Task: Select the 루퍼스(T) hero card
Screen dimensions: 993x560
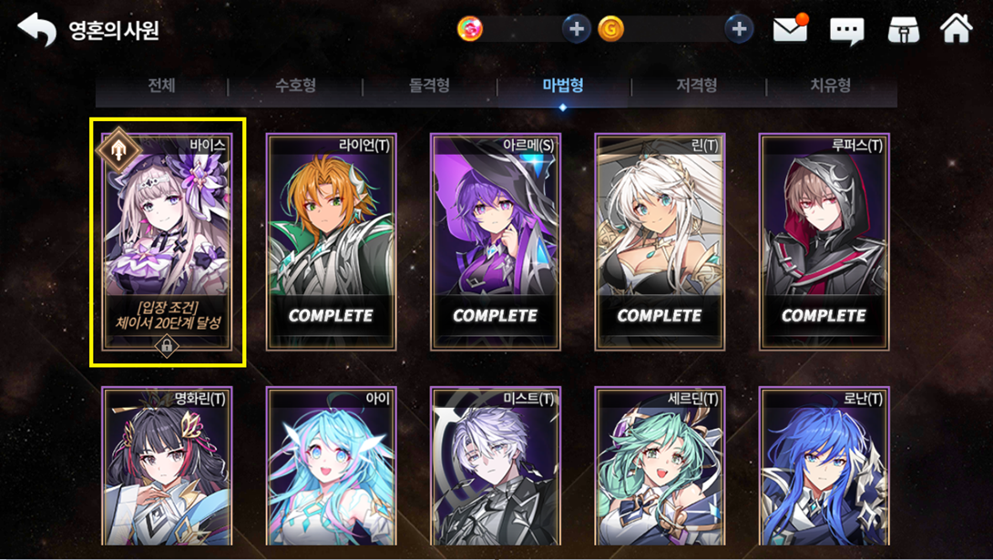Action: pyautogui.click(x=824, y=241)
